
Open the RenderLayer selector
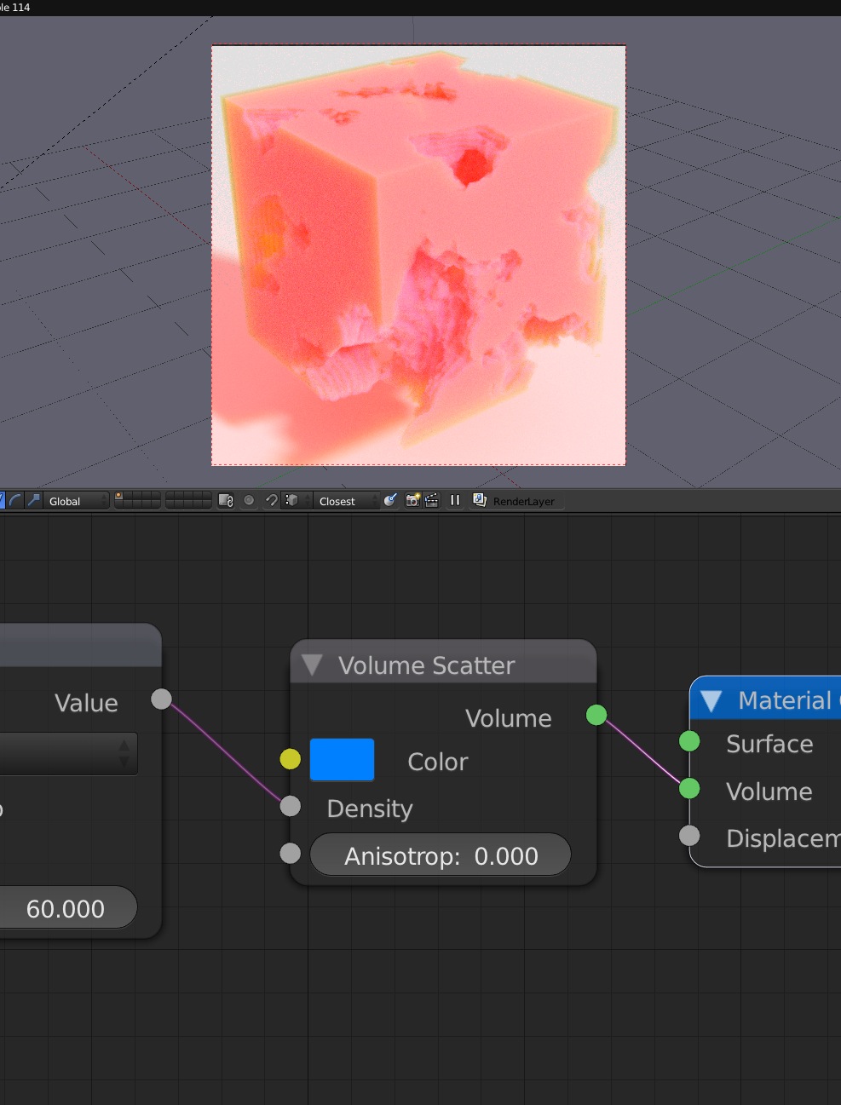524,501
